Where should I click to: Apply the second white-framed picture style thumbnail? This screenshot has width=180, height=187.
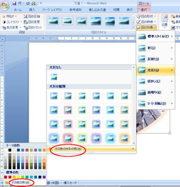(x=67, y=21)
